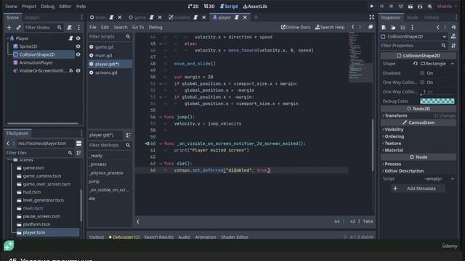Screen dimensions: 465x261
Task: Click Inspector load resource icon
Action: click(x=393, y=28)
